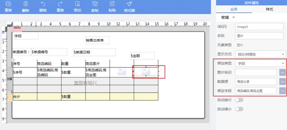Activate the 格式刷 format painter

click(x=130, y=4)
